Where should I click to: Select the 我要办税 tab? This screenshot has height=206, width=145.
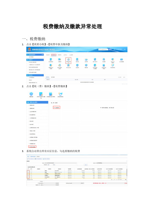(54, 55)
